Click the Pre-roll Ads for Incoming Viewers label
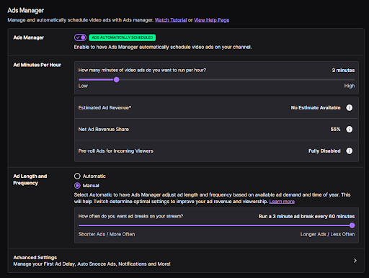This screenshot has width=369, height=278. [x=115, y=151]
